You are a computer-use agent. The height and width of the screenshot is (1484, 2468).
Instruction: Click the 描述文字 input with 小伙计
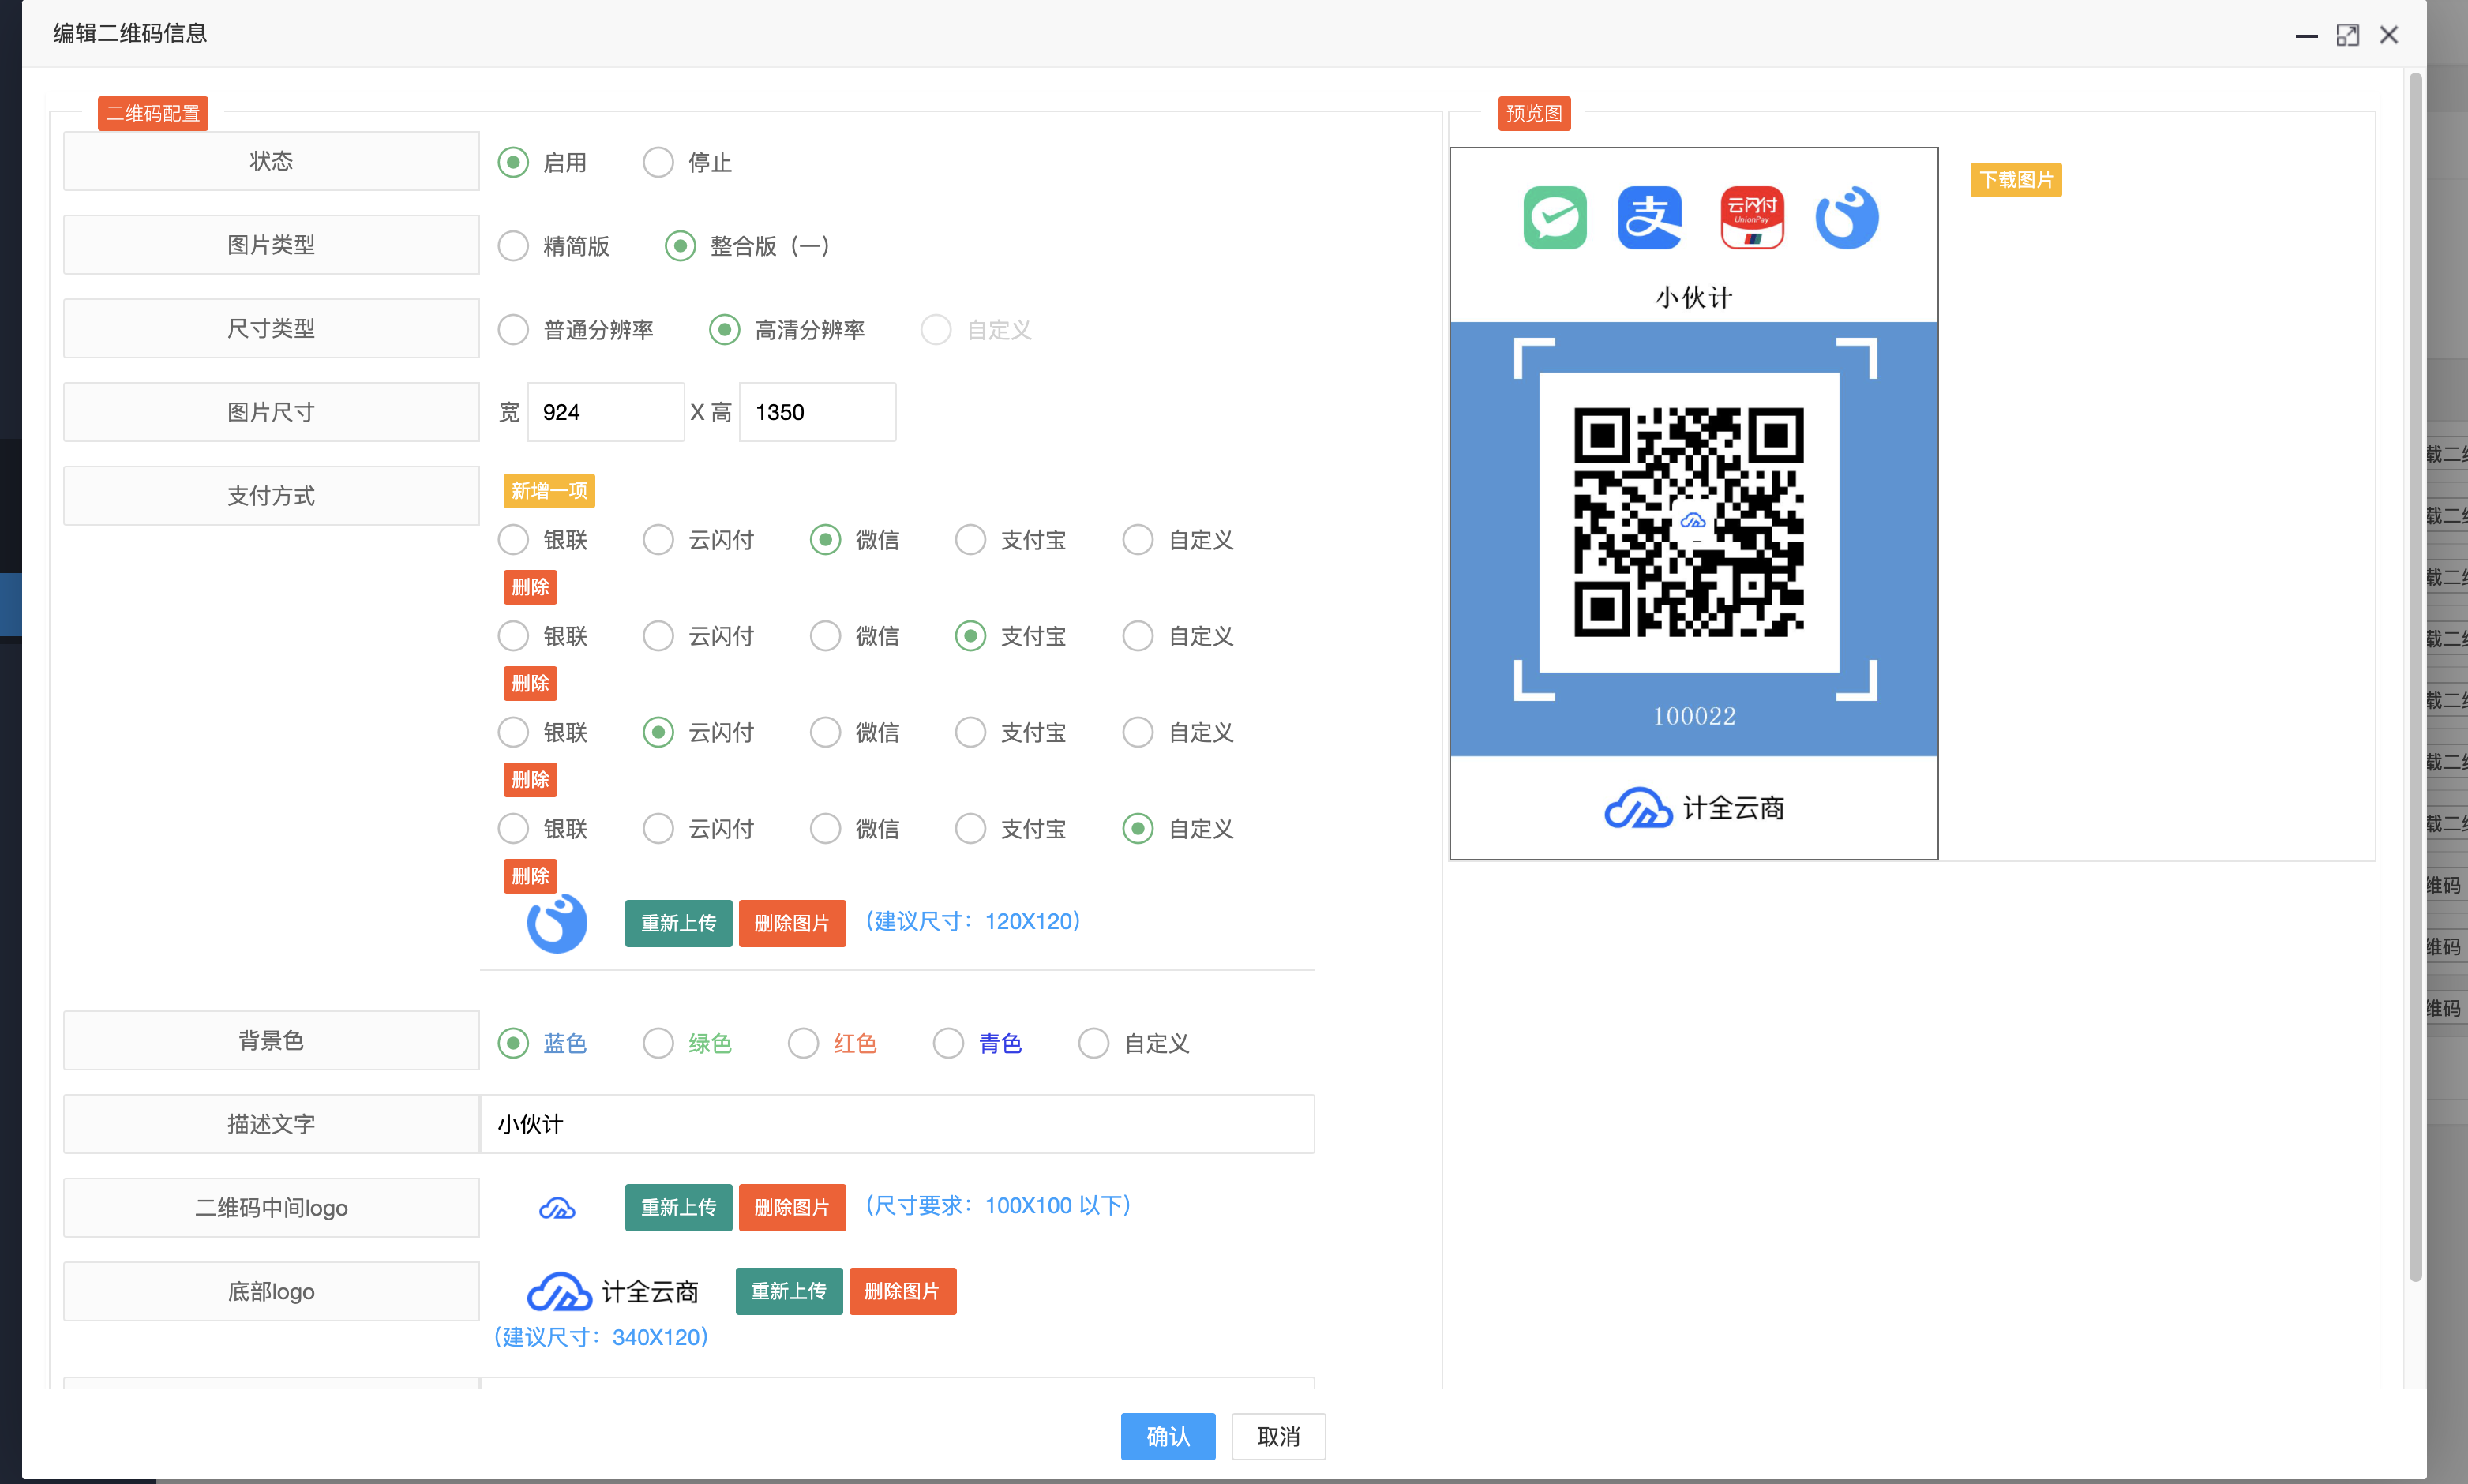(x=897, y=1124)
